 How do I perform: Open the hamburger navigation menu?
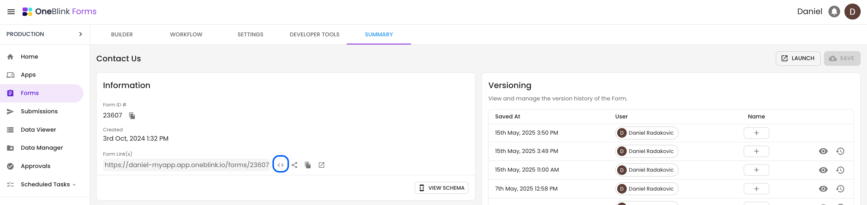click(x=11, y=12)
